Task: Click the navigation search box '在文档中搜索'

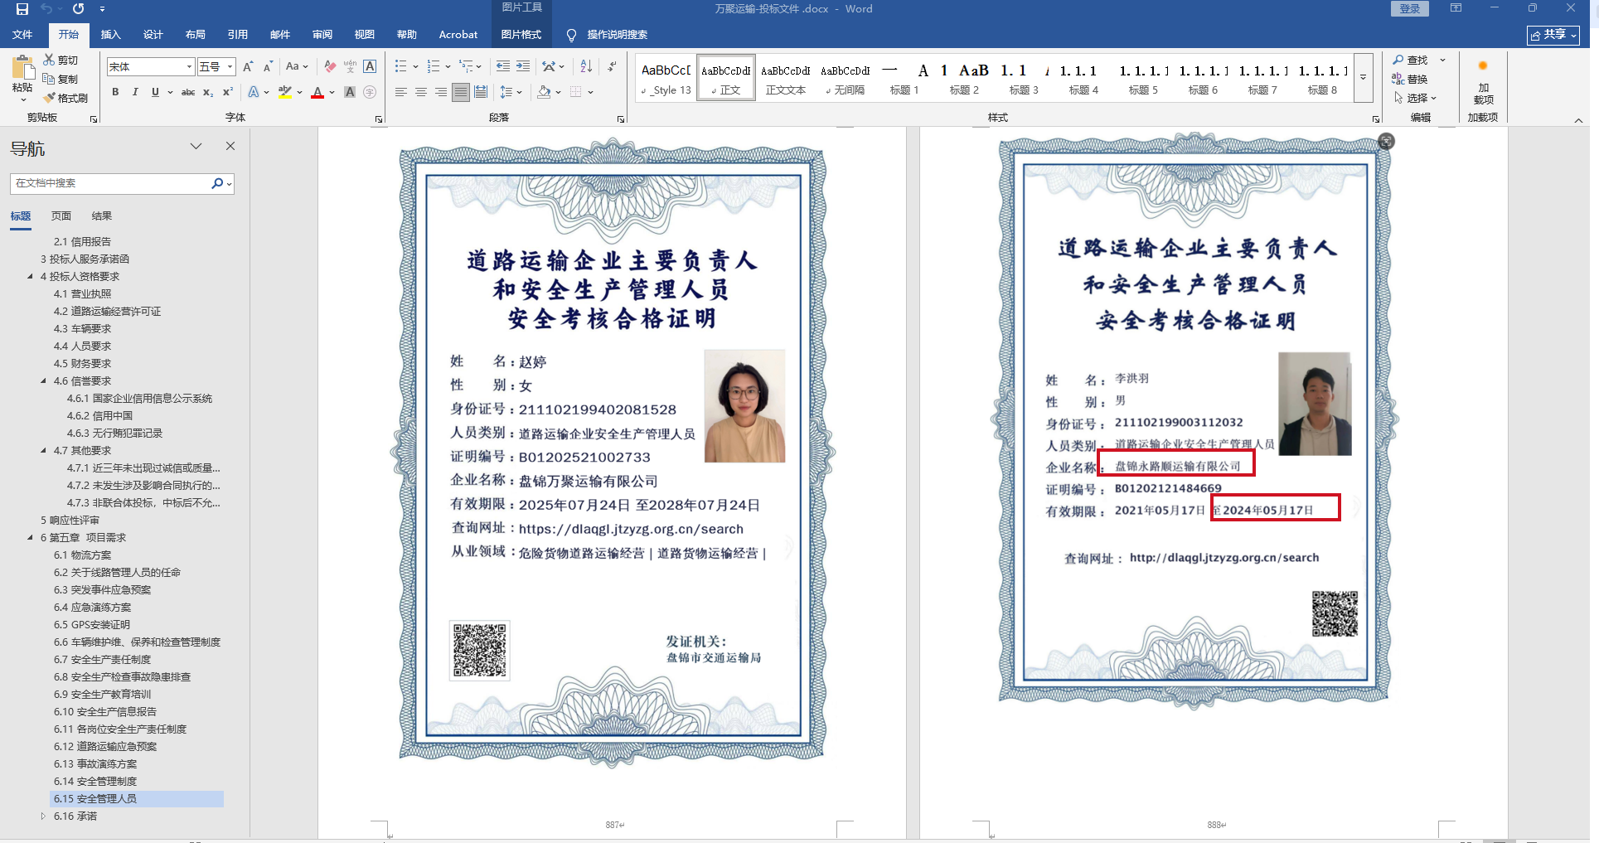Action: point(111,183)
